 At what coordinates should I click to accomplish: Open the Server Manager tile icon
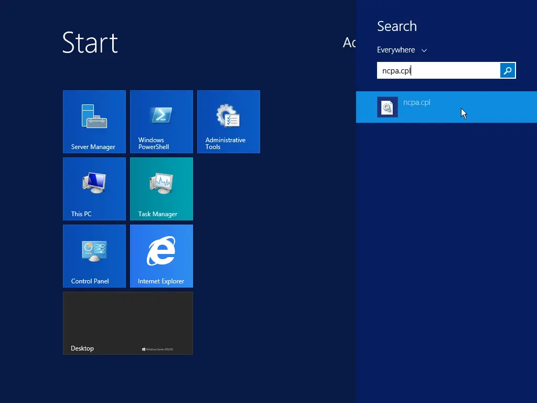click(94, 116)
